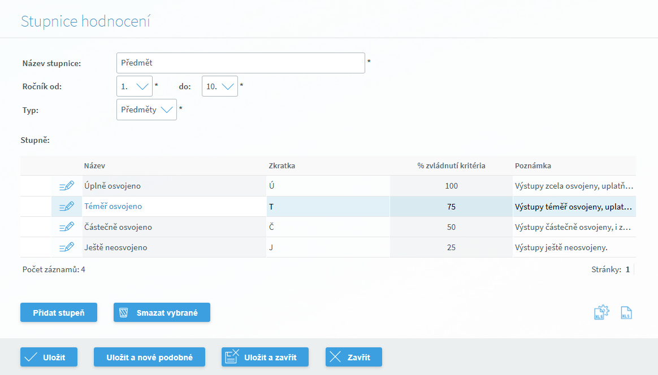Viewport: 658px width, 375px height.
Task: Sort the table by the Název column
Action: tap(94, 165)
